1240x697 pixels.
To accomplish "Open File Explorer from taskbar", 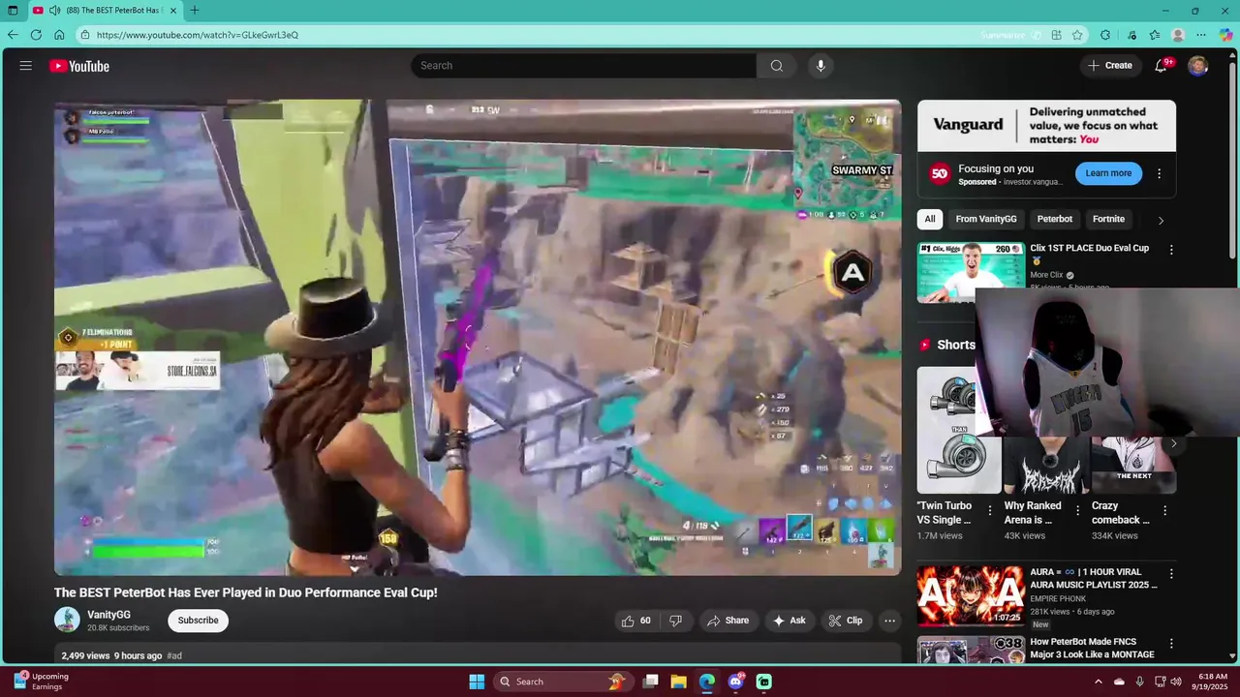I will tap(679, 682).
